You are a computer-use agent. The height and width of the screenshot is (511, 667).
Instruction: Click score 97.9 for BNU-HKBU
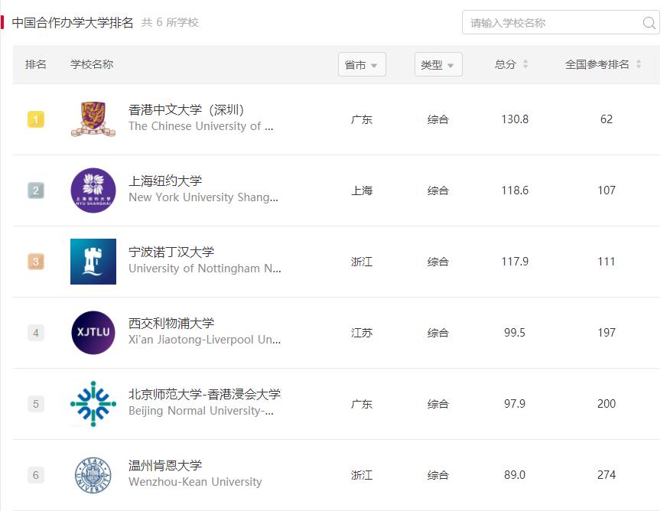(x=515, y=403)
